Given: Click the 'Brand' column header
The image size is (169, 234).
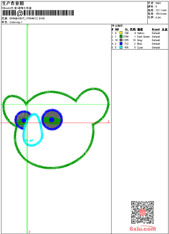Looking at the screenshot, I should (x=156, y=29).
